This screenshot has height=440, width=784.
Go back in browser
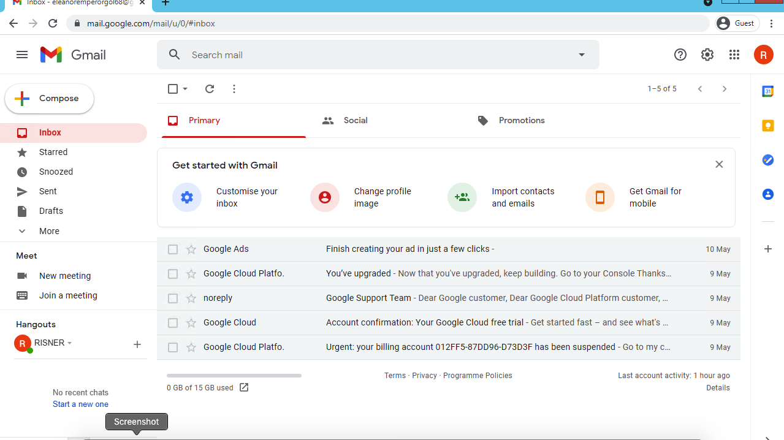tap(13, 23)
